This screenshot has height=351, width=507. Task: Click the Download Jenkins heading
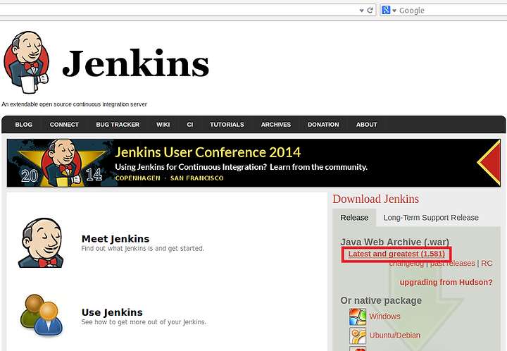coord(376,199)
